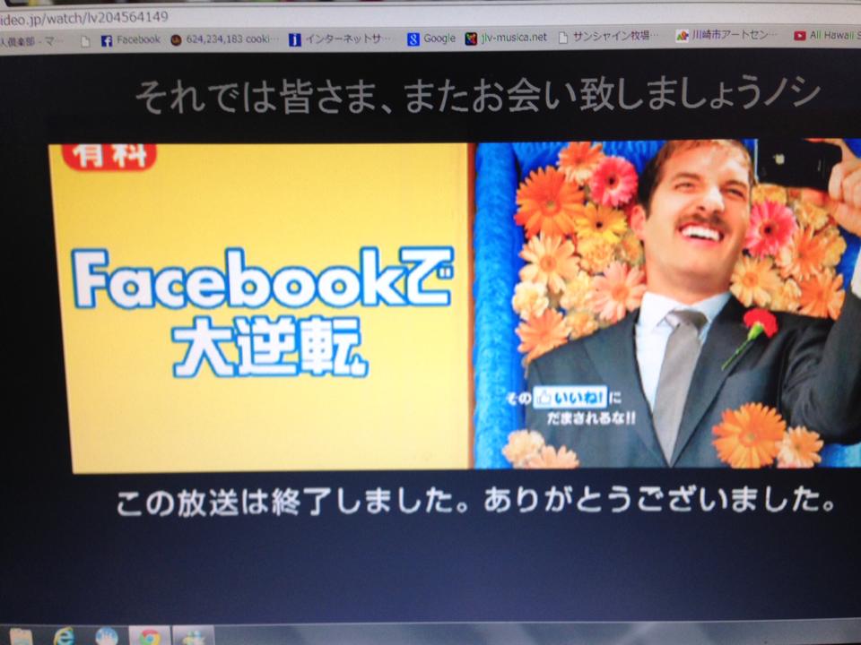Click the それでは皆さま comment text
Screen dimensions: 861x645
[x=478, y=96]
